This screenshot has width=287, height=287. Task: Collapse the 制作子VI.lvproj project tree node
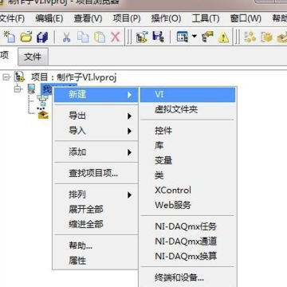pyautogui.click(x=6, y=77)
